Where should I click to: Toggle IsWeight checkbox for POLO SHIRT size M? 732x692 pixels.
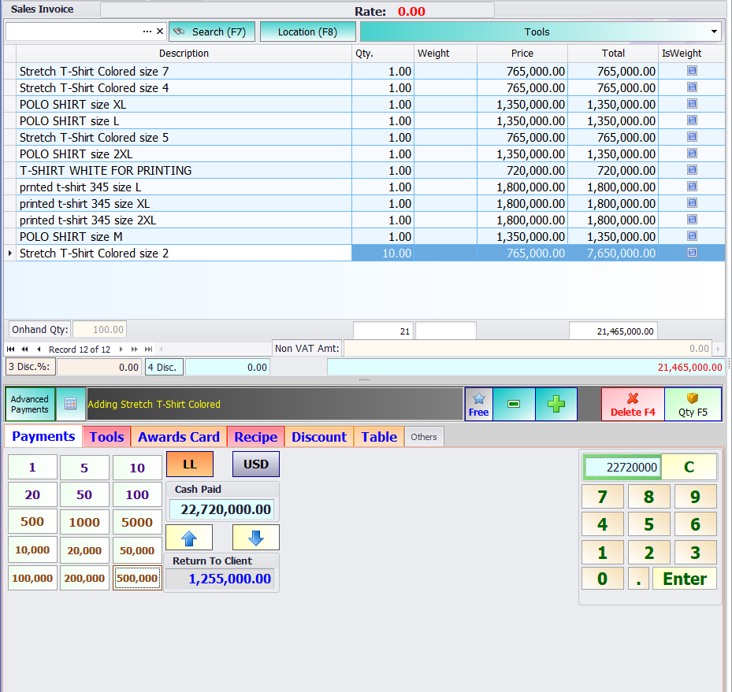tap(692, 236)
